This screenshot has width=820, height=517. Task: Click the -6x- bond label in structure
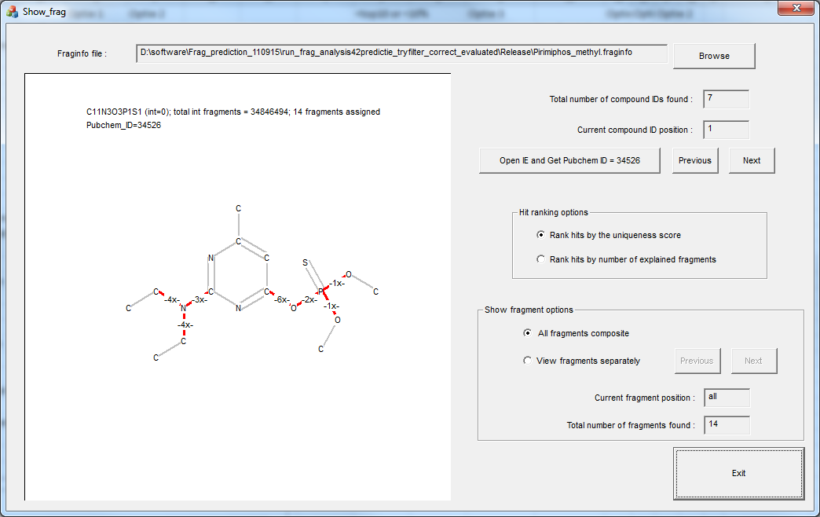pos(282,299)
